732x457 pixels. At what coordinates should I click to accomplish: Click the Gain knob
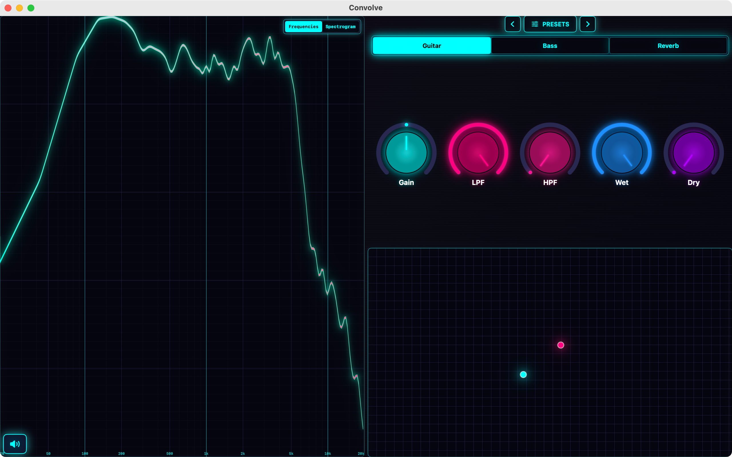(406, 152)
